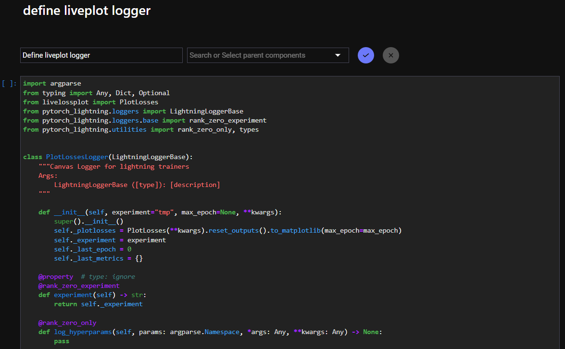Click the 'self._last_epoch = 0' line
The width and height of the screenshot is (565, 349).
(x=93, y=249)
